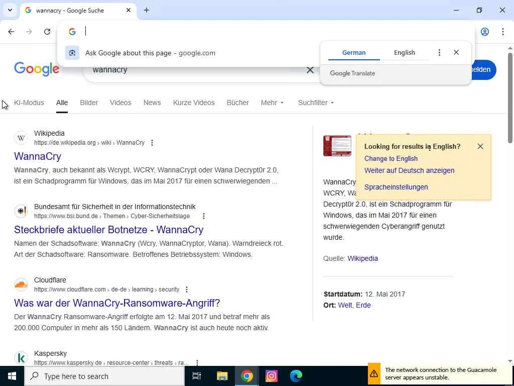The image size is (514, 386).
Task: Switch to Videos results
Action: [x=120, y=103]
